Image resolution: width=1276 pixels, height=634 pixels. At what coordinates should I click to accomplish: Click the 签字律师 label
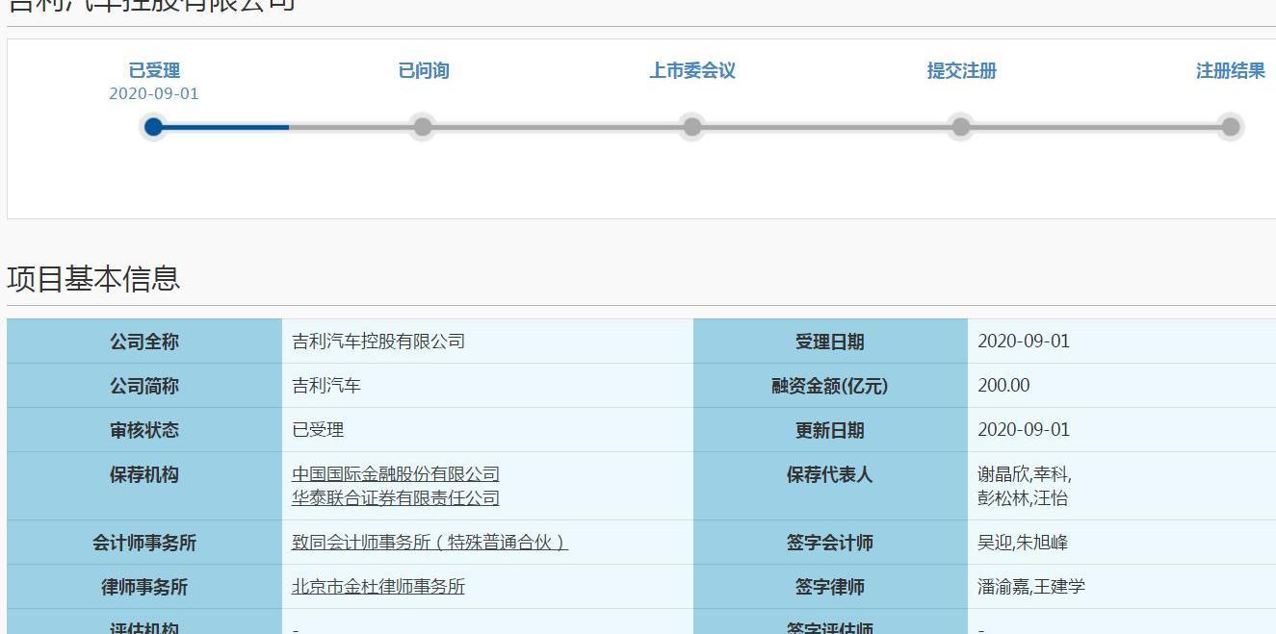point(830,587)
